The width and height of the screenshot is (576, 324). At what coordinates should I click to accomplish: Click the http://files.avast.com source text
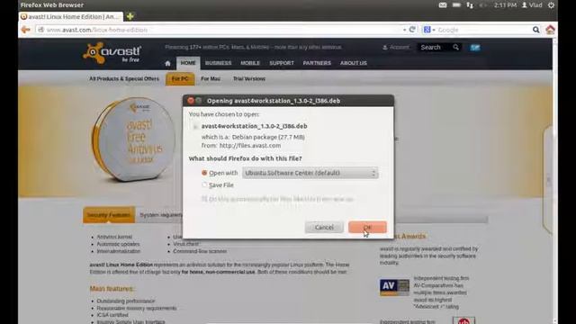250,146
